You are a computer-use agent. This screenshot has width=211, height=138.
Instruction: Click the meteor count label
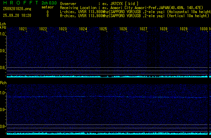tap(47, 7)
